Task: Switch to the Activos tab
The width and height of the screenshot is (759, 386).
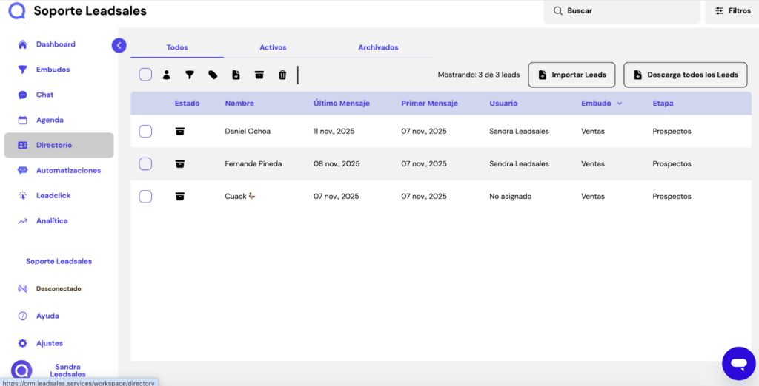Action: coord(273,47)
